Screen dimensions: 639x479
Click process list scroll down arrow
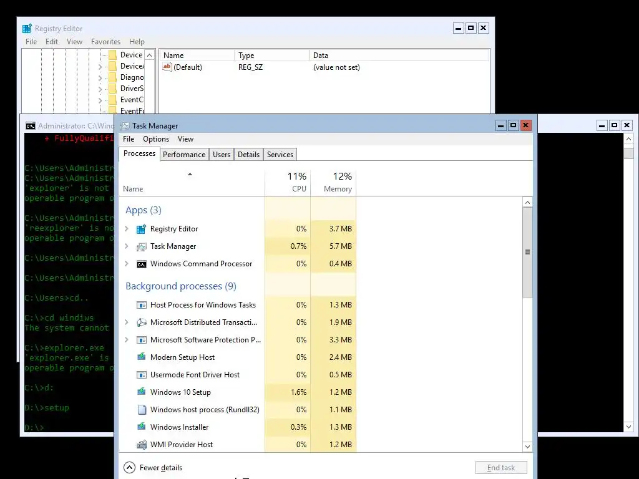(x=527, y=447)
